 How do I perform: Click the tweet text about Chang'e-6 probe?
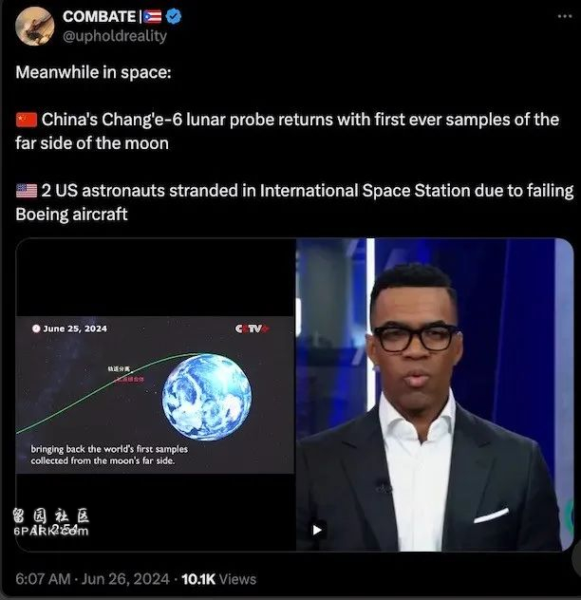(x=287, y=131)
